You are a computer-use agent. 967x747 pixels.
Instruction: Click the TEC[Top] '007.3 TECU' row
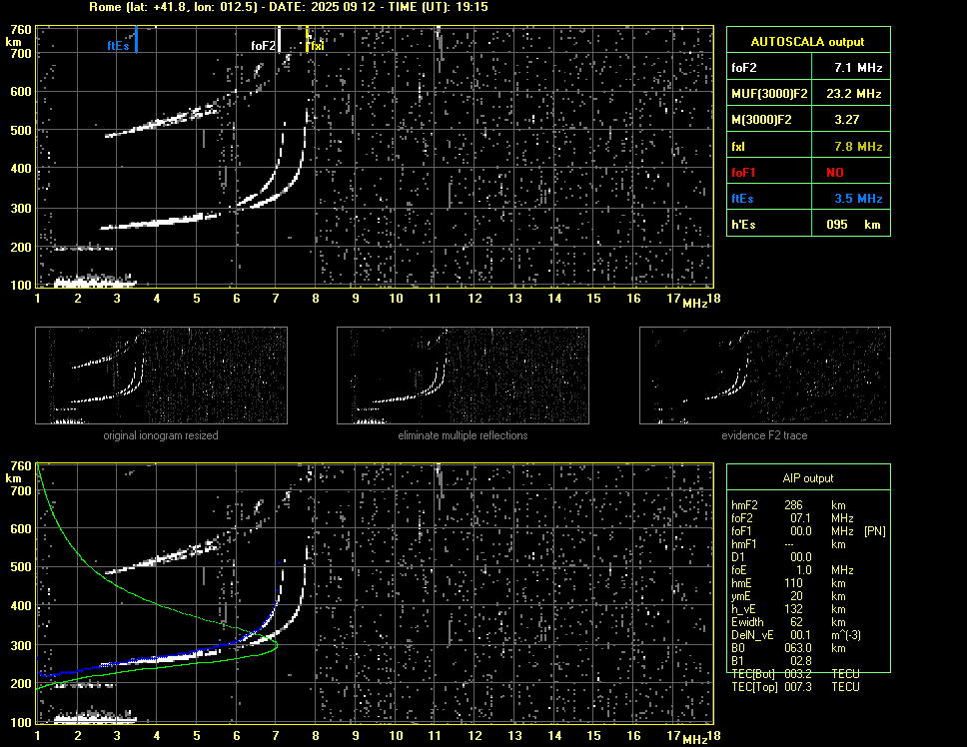pyautogui.click(x=795, y=687)
